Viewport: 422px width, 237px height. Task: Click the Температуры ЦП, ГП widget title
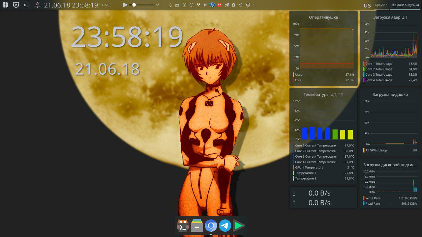click(x=323, y=94)
